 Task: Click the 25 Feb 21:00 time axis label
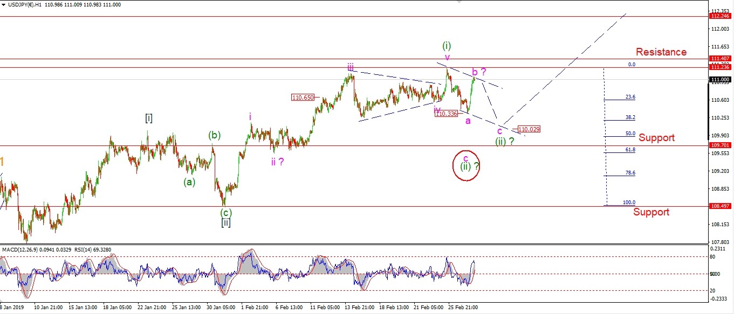[462, 308]
